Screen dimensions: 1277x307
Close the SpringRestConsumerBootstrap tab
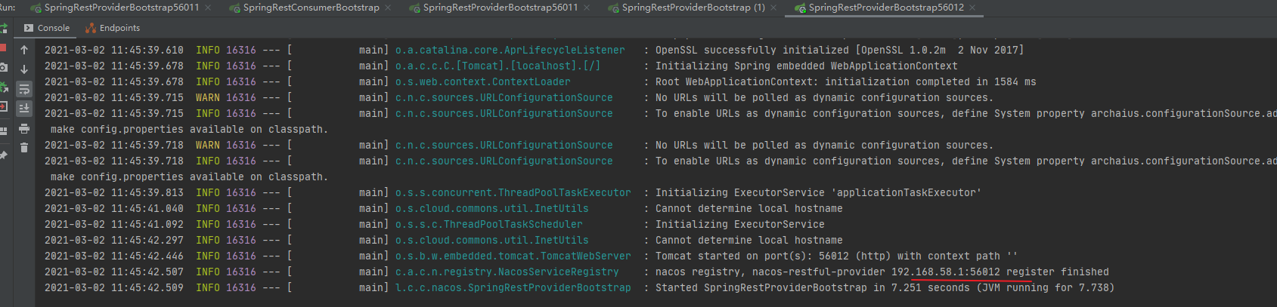(388, 8)
